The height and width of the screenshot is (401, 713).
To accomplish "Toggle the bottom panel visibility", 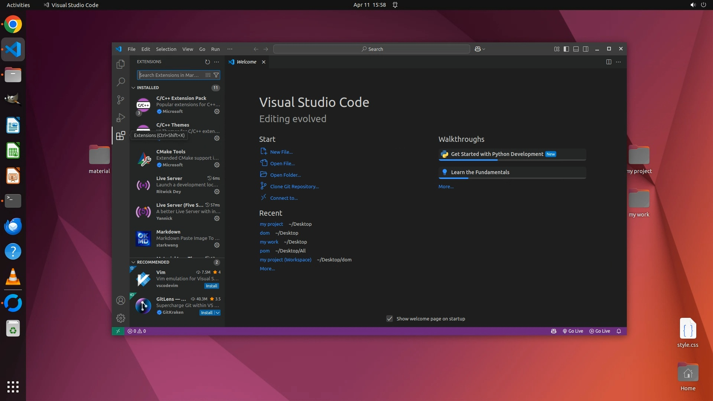I will click(x=576, y=49).
